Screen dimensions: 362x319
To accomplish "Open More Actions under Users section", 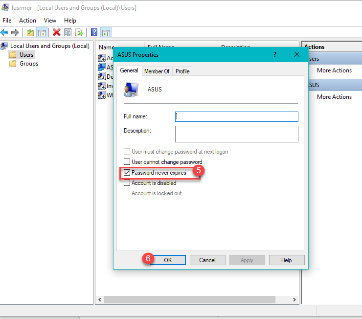I will 334,70.
